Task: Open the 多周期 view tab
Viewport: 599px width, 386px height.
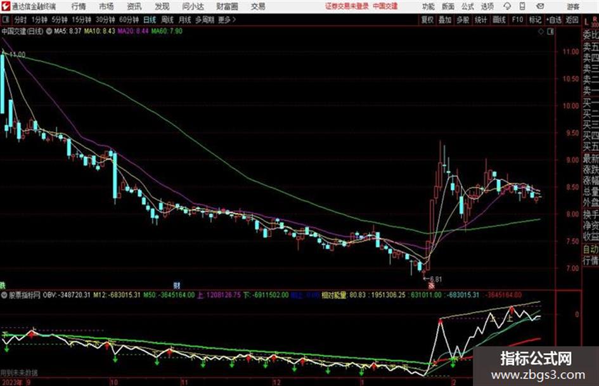Action: click(204, 20)
